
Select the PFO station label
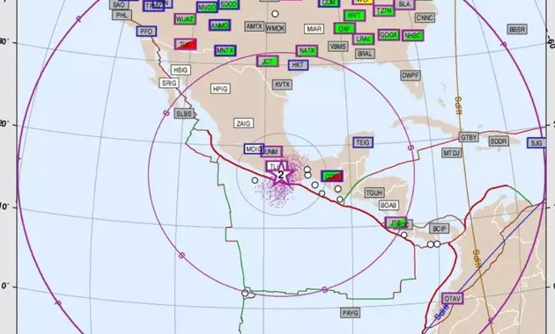point(146,32)
